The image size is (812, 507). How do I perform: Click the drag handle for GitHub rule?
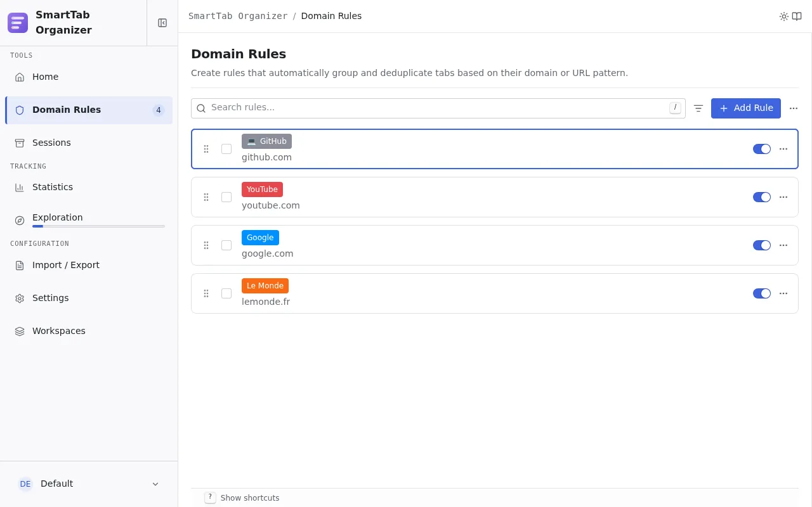pos(206,149)
